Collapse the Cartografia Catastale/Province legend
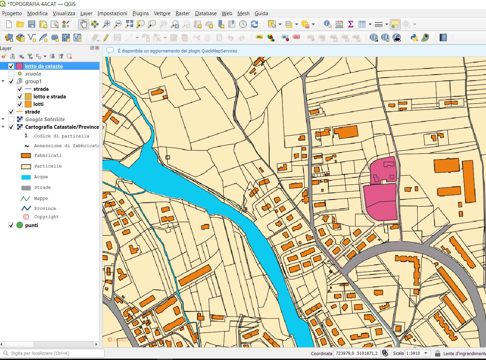The height and width of the screenshot is (360, 486). click(x=3, y=127)
